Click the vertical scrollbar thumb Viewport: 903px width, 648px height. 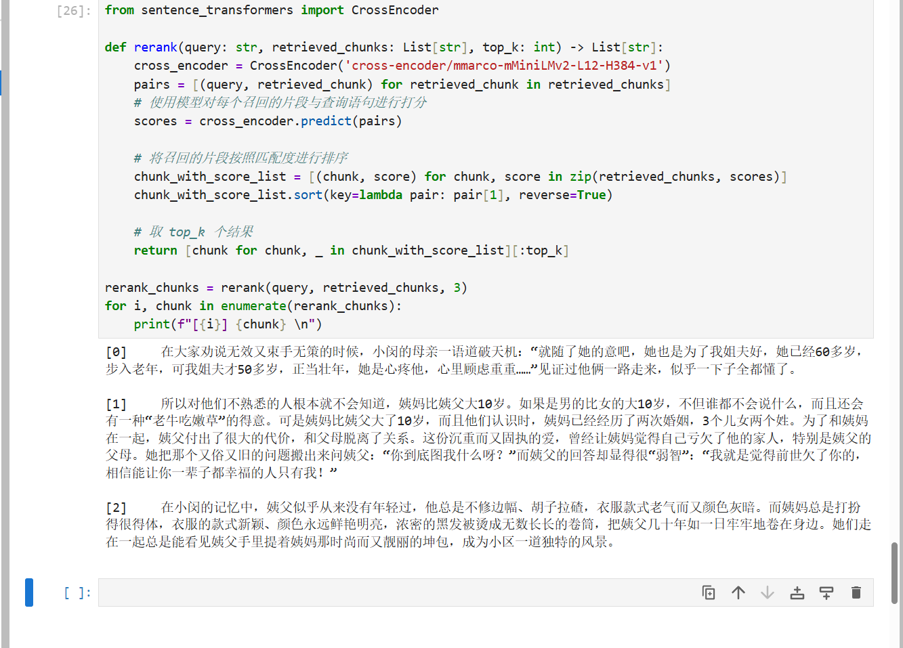point(895,572)
